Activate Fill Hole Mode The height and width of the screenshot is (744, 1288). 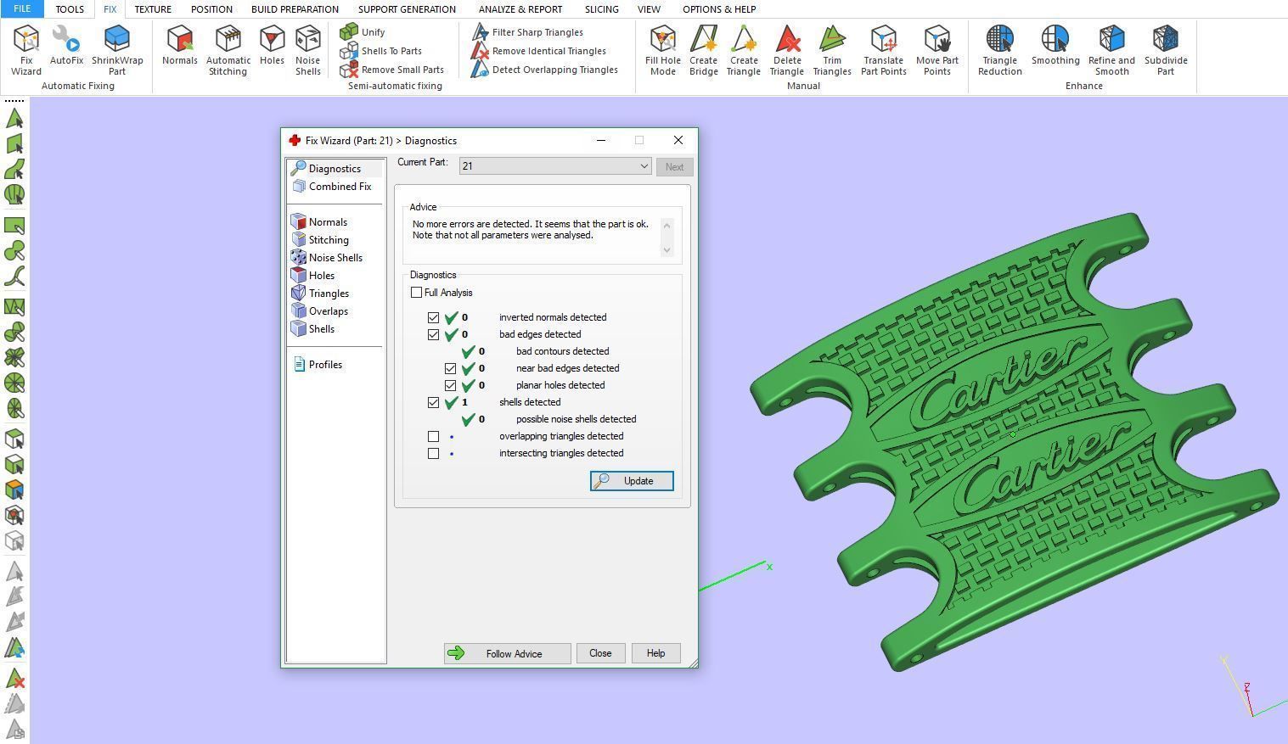point(663,50)
